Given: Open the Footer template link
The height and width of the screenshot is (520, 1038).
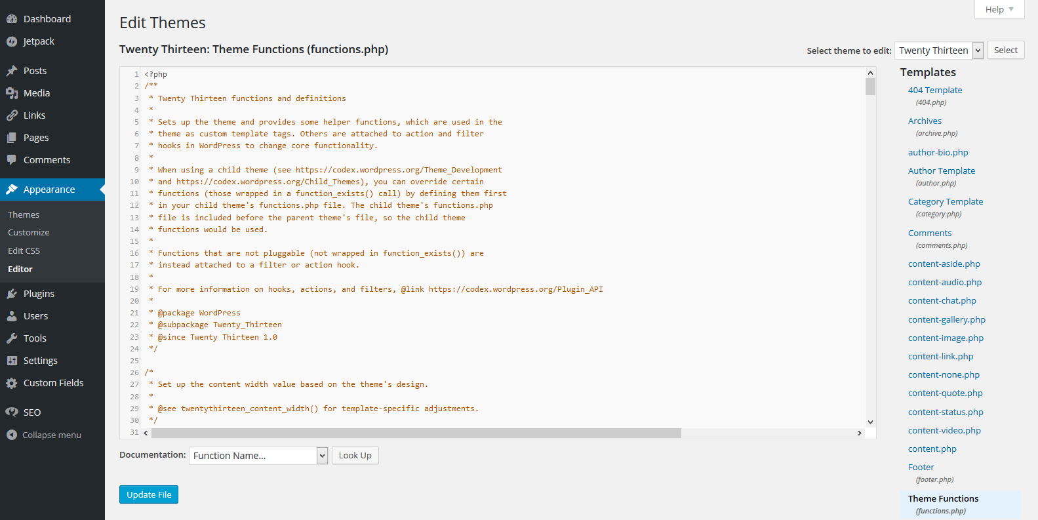Looking at the screenshot, I should (921, 467).
